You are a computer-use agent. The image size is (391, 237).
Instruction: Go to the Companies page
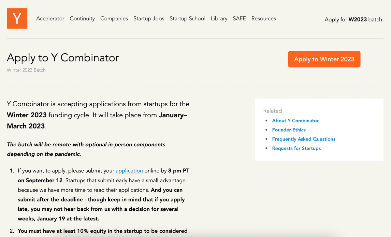114,19
